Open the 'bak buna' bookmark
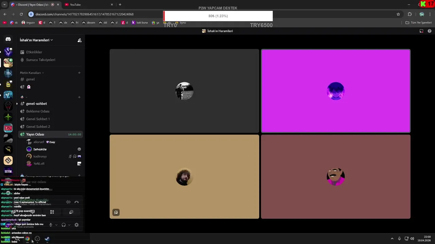The height and width of the screenshot is (244, 435). pyautogui.click(x=140, y=23)
